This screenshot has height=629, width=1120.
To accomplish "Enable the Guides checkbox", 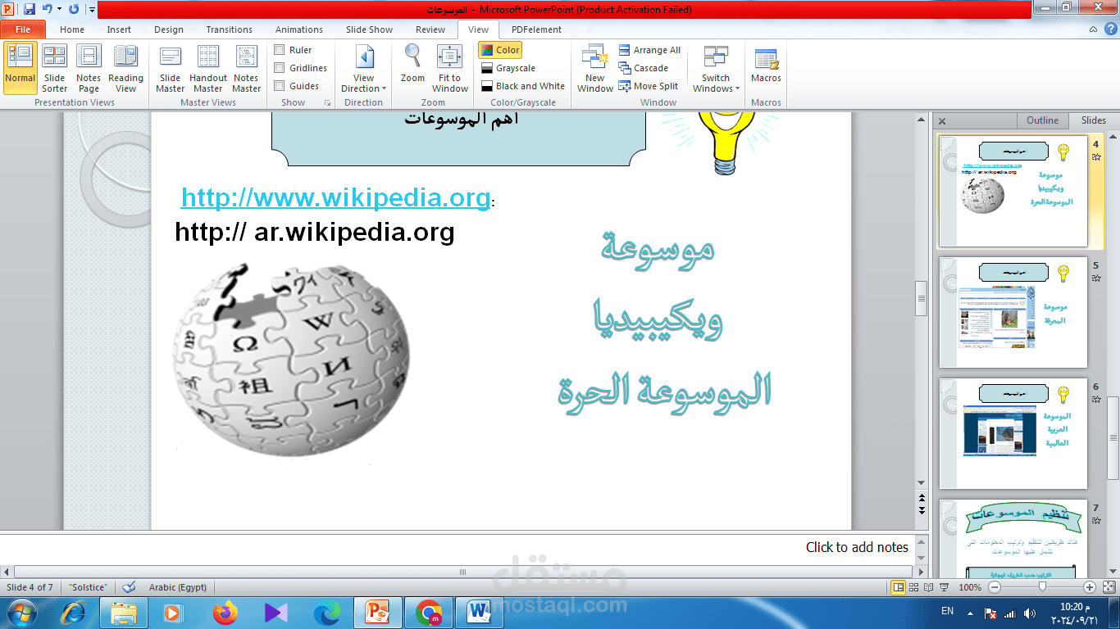I will tap(280, 86).
